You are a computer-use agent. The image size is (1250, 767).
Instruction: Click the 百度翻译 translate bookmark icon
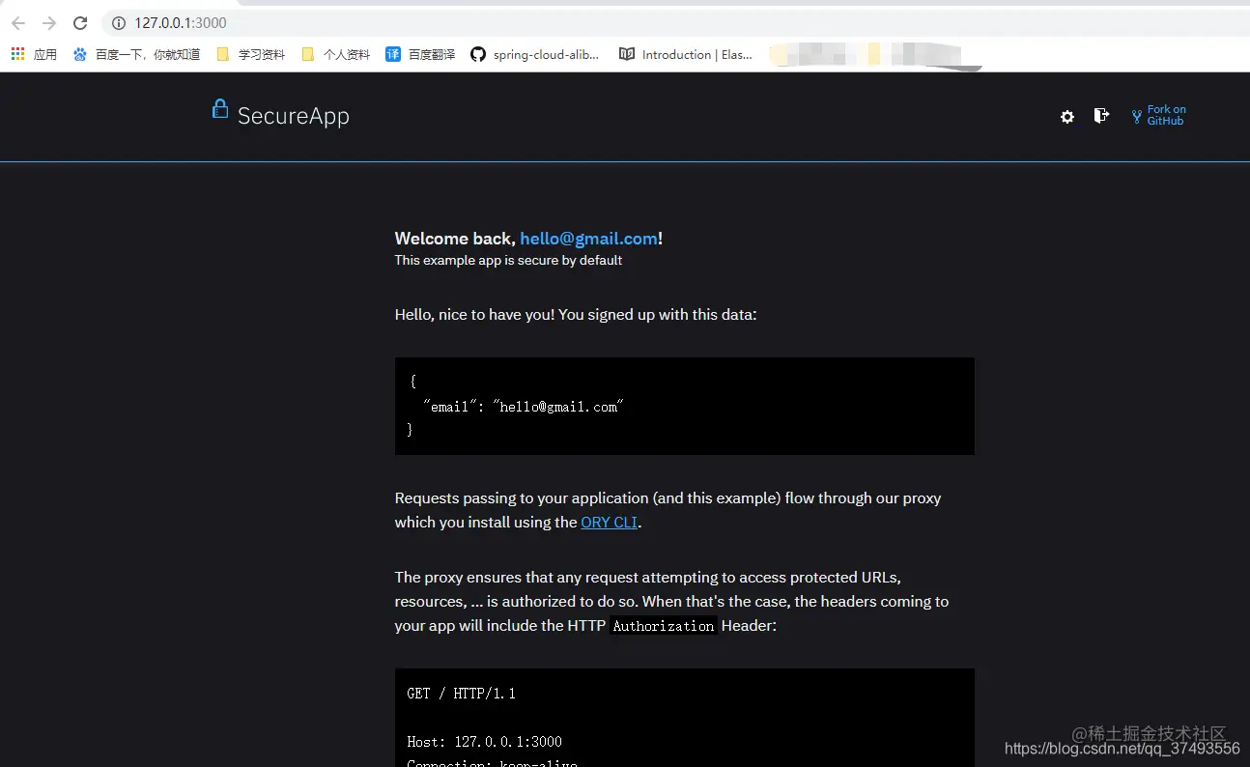[x=392, y=54]
